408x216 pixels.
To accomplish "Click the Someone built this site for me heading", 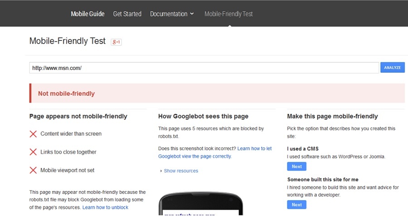I will (323, 180).
